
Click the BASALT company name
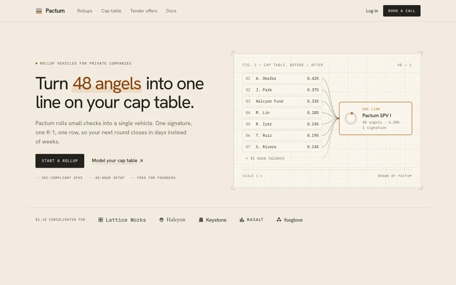point(255,220)
